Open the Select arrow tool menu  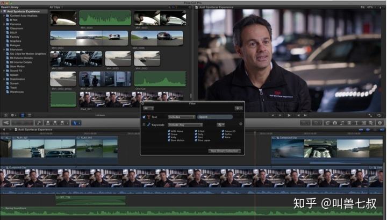coord(76,123)
